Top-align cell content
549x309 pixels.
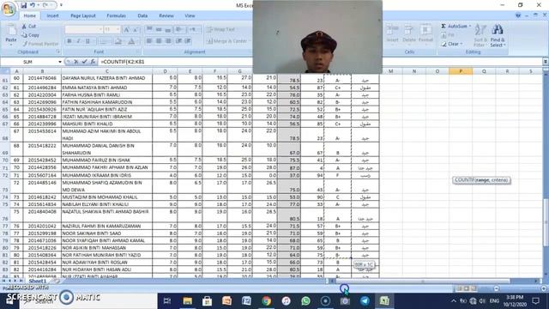[x=149, y=30]
